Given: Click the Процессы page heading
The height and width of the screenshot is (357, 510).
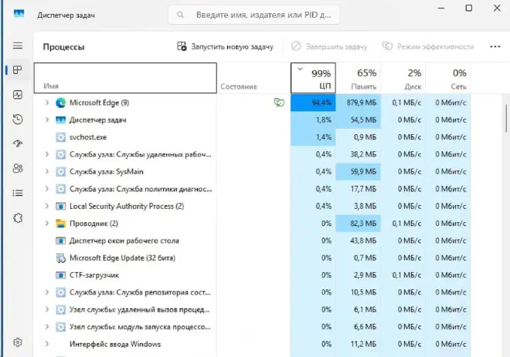Looking at the screenshot, I should click(x=63, y=47).
